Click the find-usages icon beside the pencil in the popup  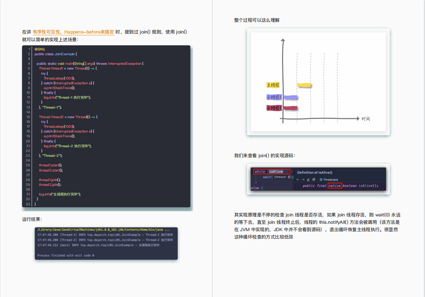314,180
